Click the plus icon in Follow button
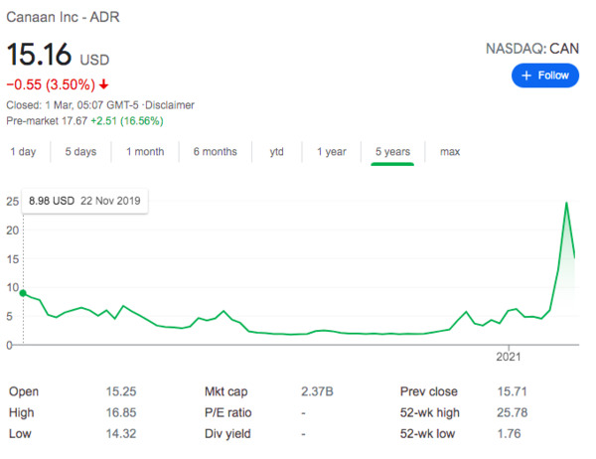596x459 pixels. click(x=526, y=76)
